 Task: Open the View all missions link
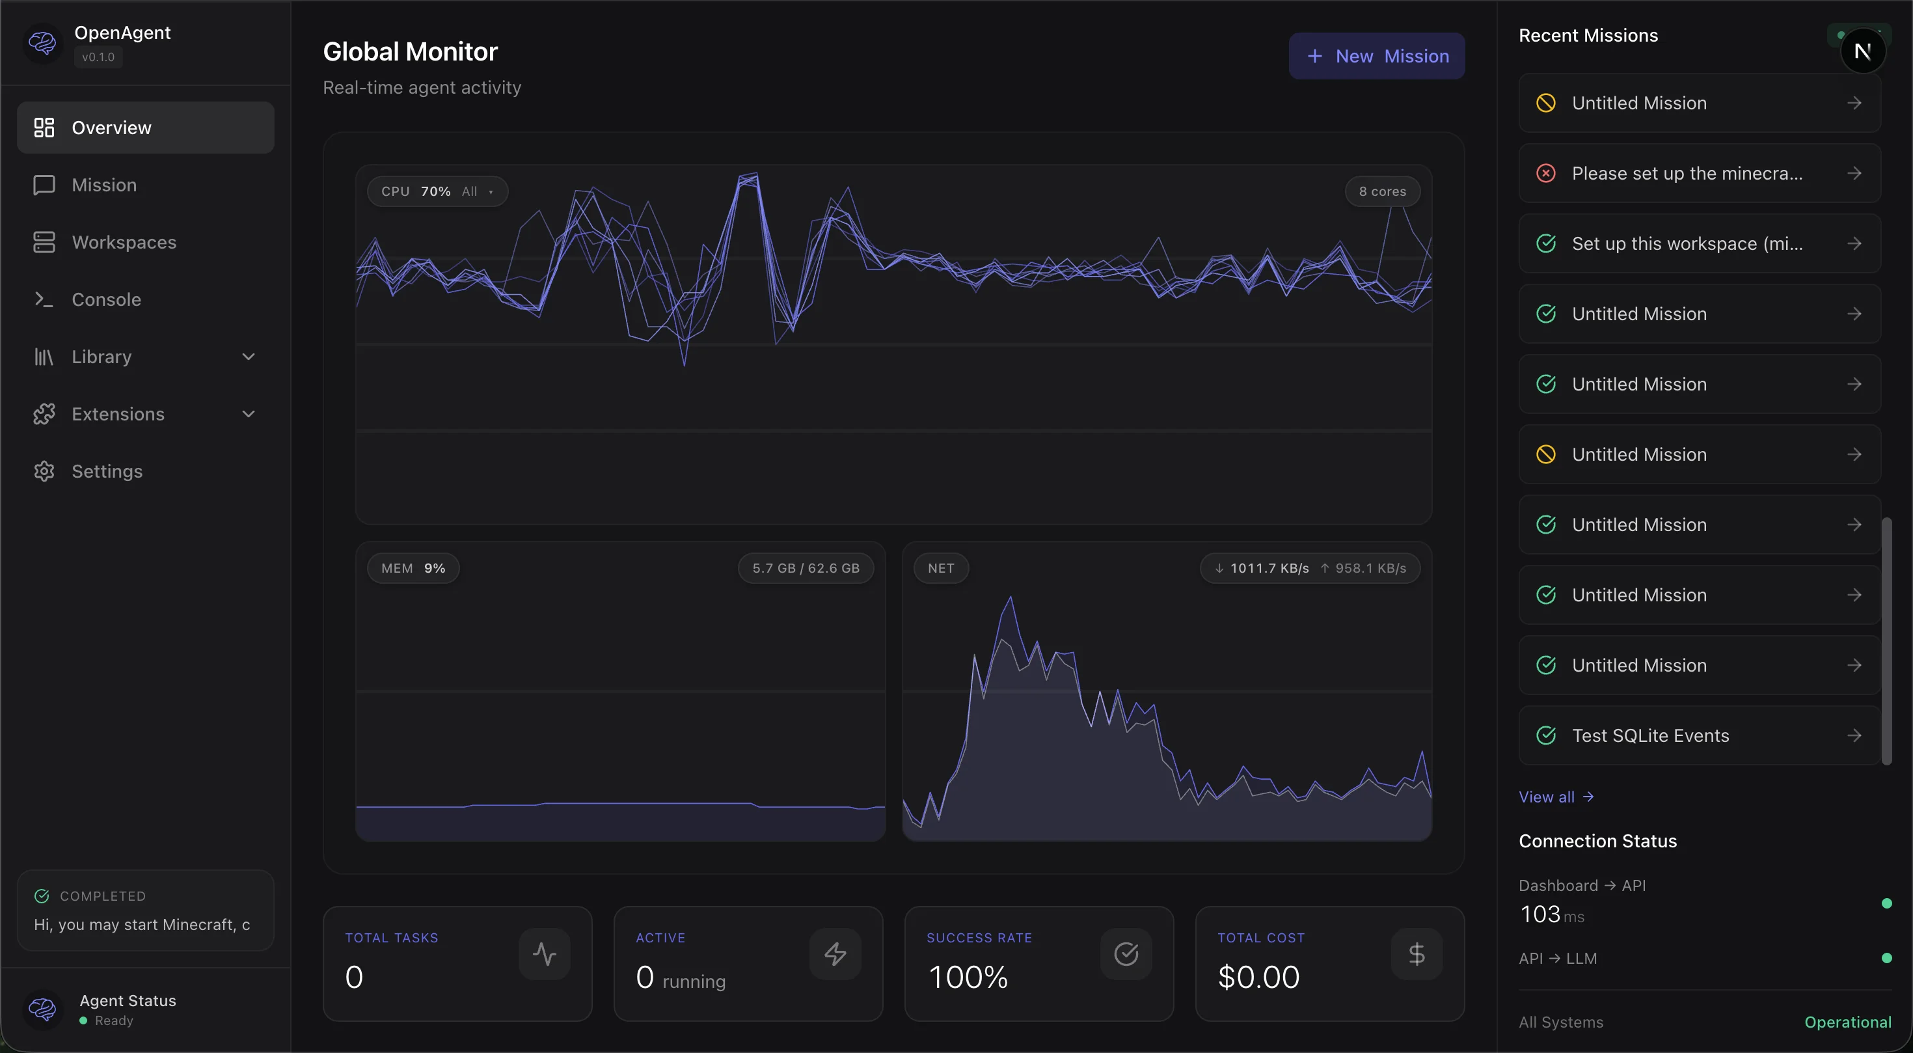point(1556,796)
